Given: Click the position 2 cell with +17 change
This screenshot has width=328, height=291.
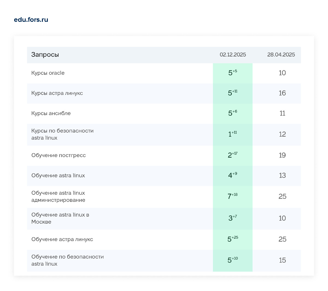Looking at the screenshot, I should (233, 155).
